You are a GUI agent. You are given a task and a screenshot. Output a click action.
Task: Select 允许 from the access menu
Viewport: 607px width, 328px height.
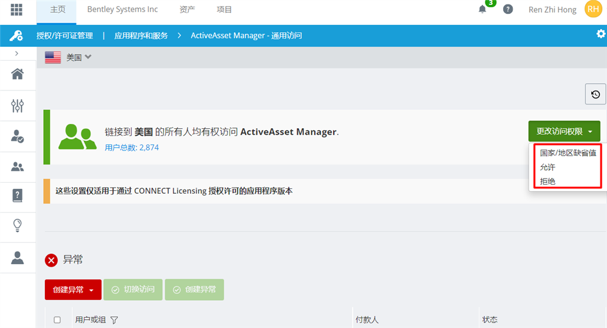[547, 167]
